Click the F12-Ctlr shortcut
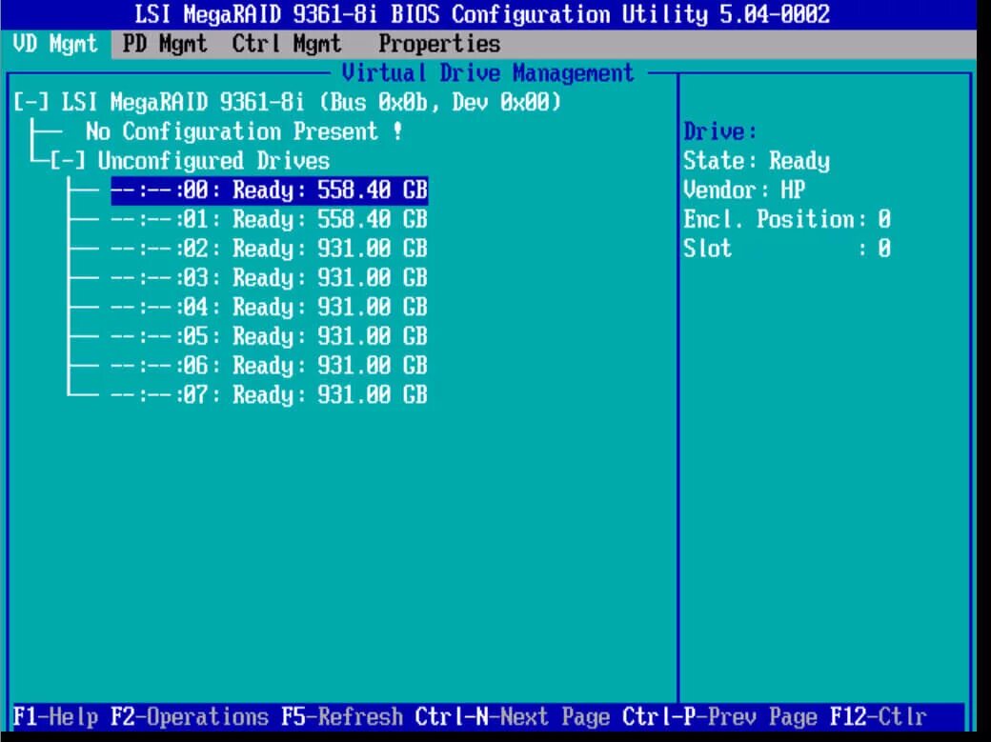 [879, 716]
